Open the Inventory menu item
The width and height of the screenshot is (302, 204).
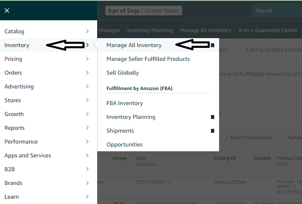pos(48,45)
